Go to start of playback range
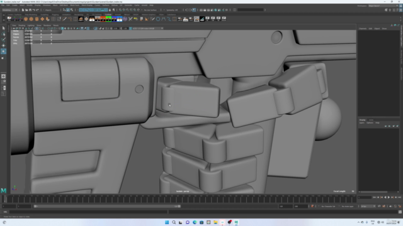 pyautogui.click(x=374, y=197)
